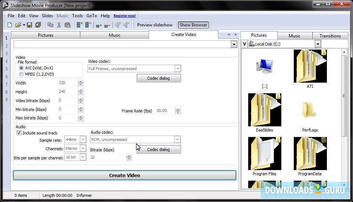Click the Min bitrate spinner arrows
The image size is (353, 202).
tap(81, 109)
